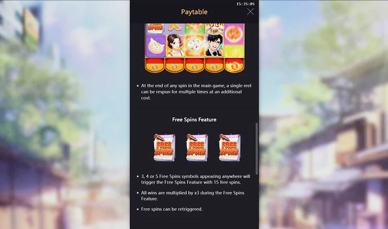The image size is (388, 229).
Task: Click the clock showing 15:35:05
Action: click(x=245, y=4)
